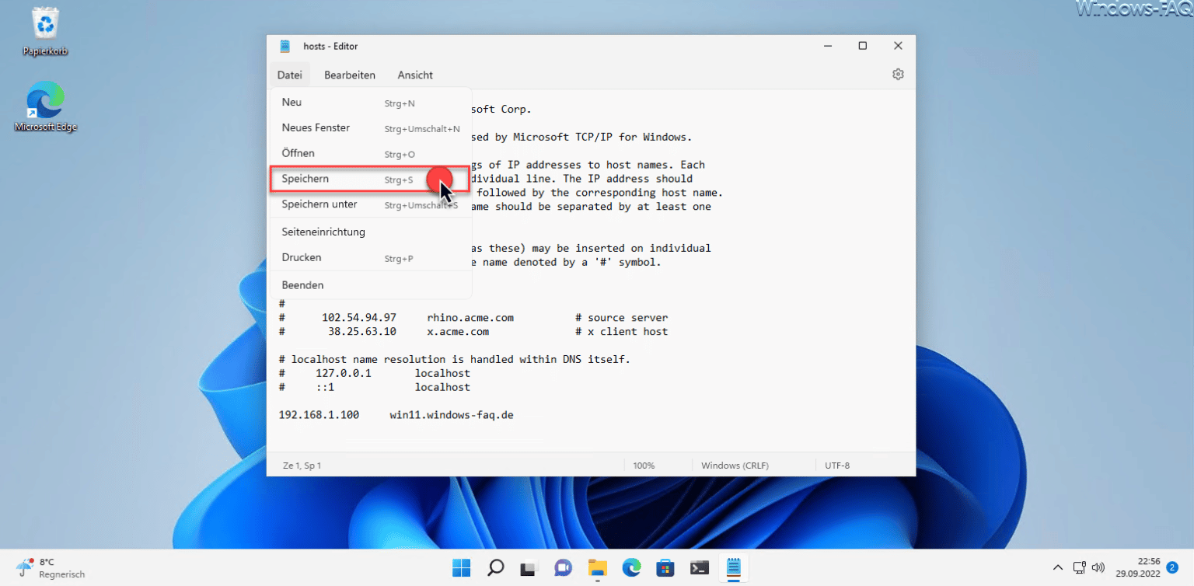The image size is (1194, 586).
Task: Launch Windows Terminal from the taskbar
Action: click(x=699, y=567)
